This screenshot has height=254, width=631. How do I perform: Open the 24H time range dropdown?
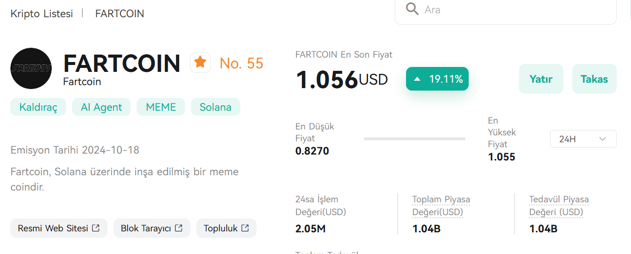pos(583,139)
